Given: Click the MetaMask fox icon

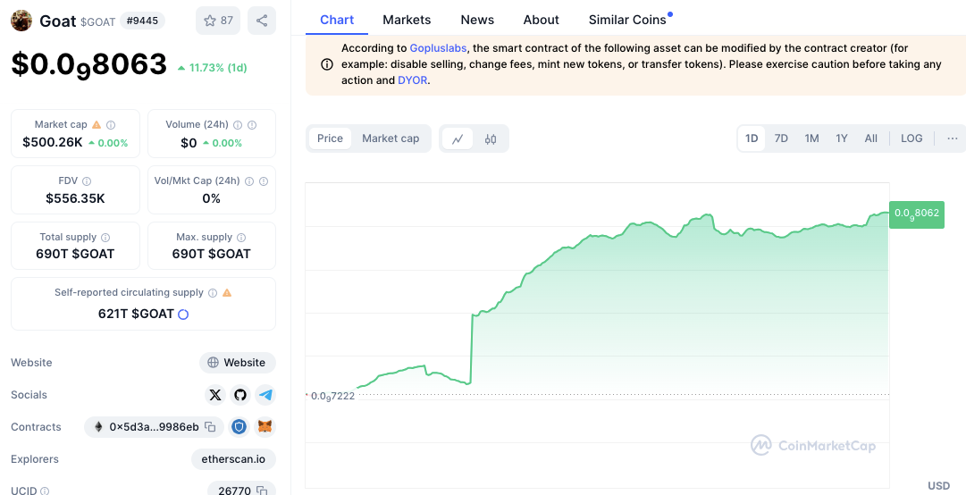Looking at the screenshot, I should pyautogui.click(x=265, y=427).
